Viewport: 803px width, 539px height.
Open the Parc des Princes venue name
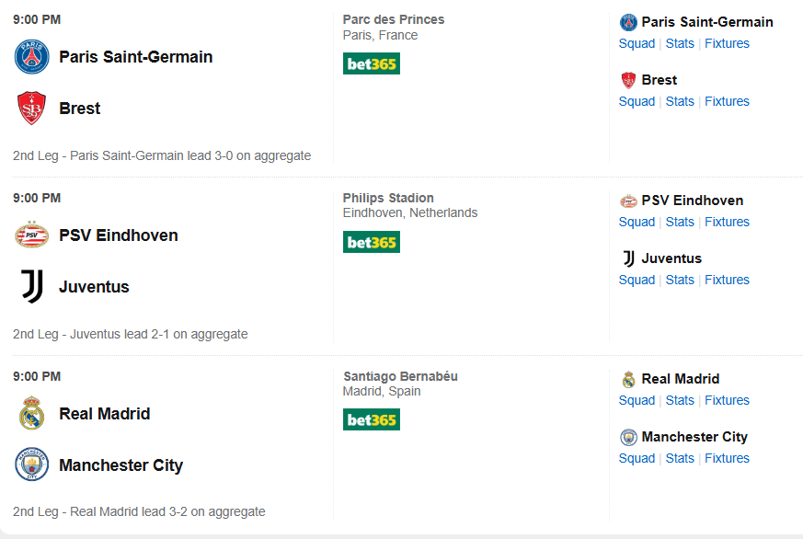click(393, 19)
